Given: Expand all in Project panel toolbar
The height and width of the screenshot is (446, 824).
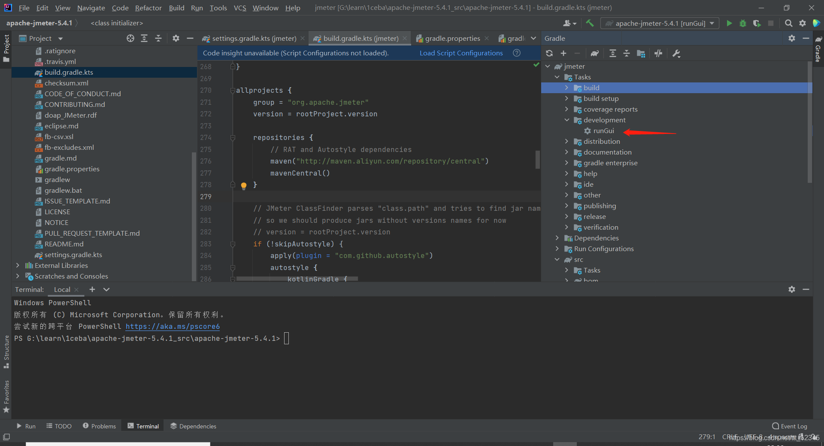Looking at the screenshot, I should [144, 38].
